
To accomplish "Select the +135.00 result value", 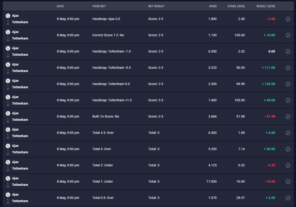I will 268,84.
